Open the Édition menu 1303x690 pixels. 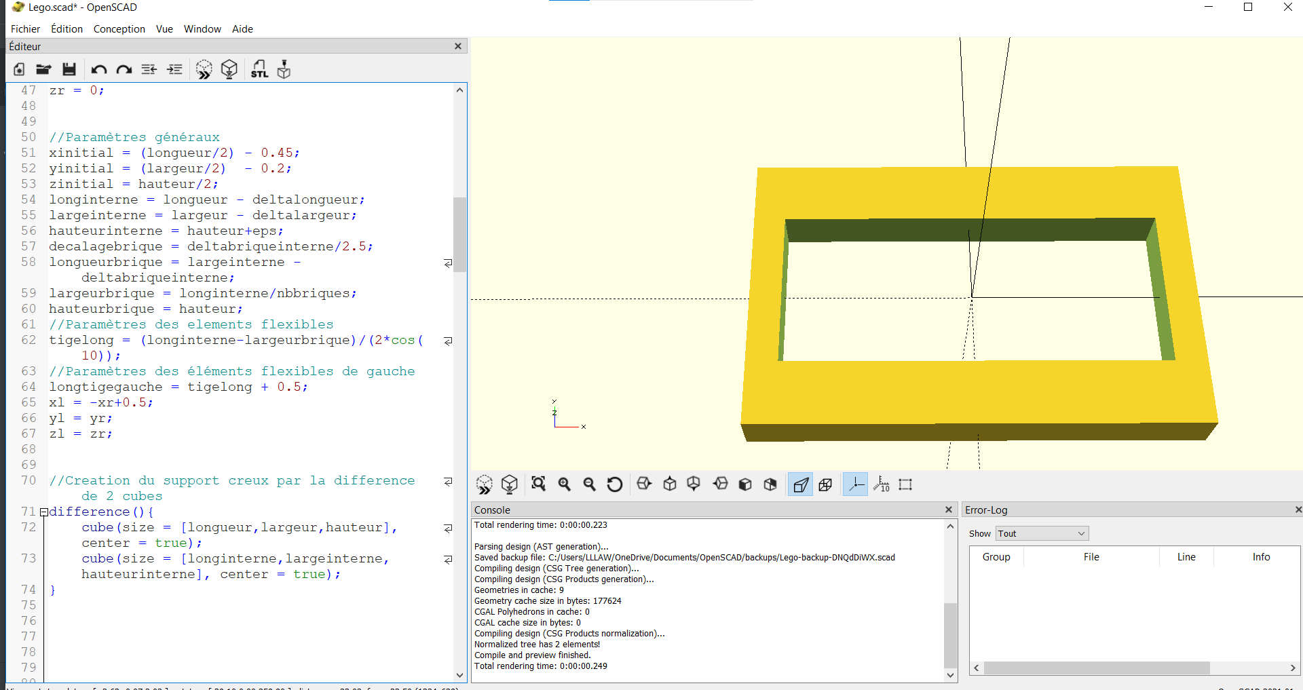point(67,28)
